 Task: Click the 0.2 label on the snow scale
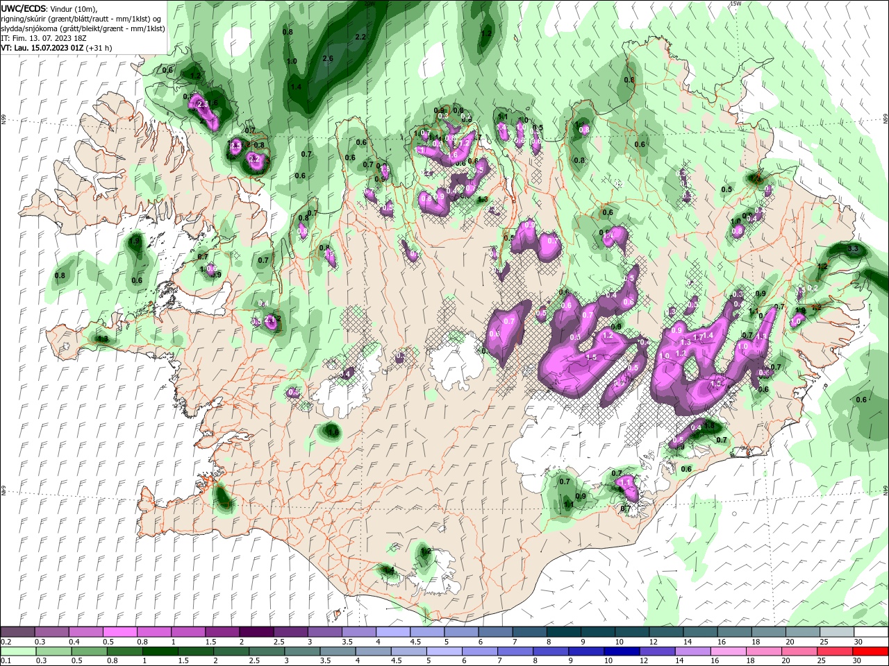[x=6, y=642]
